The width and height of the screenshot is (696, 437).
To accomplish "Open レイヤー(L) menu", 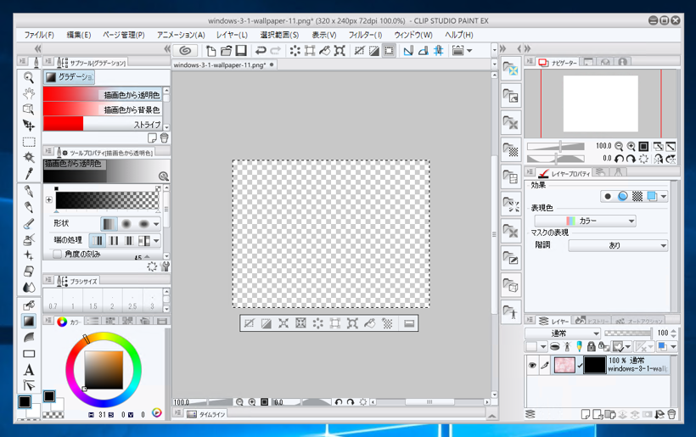I will tap(232, 35).
